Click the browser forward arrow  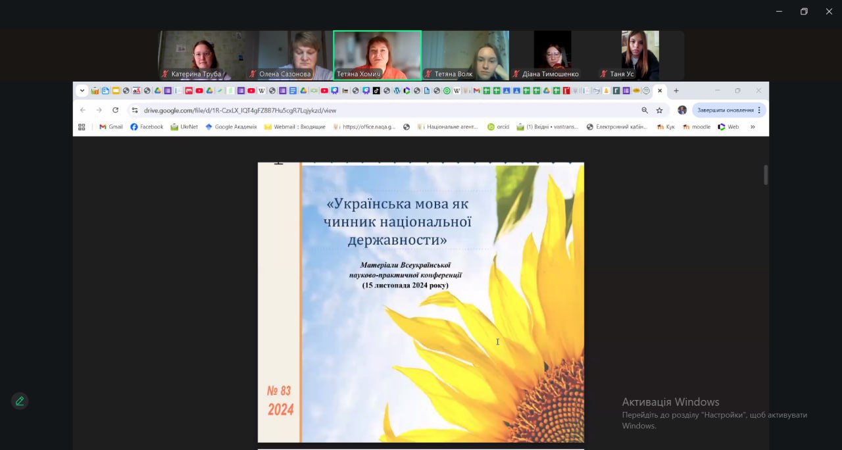point(99,111)
